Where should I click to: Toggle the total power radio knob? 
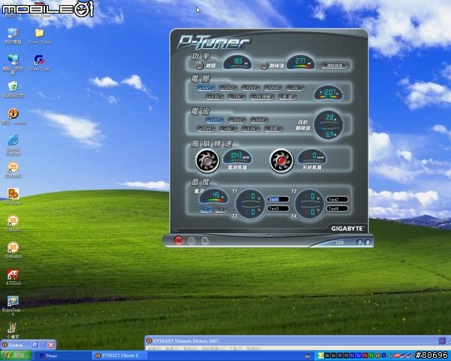pyautogui.click(x=199, y=65)
